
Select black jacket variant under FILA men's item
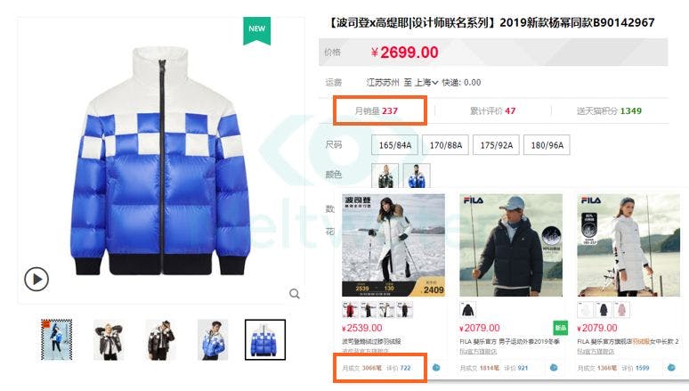[x=468, y=310]
